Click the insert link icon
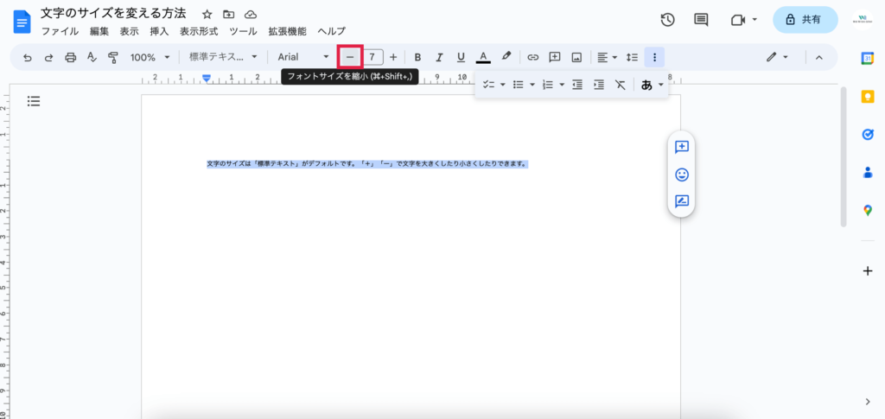 (x=533, y=57)
